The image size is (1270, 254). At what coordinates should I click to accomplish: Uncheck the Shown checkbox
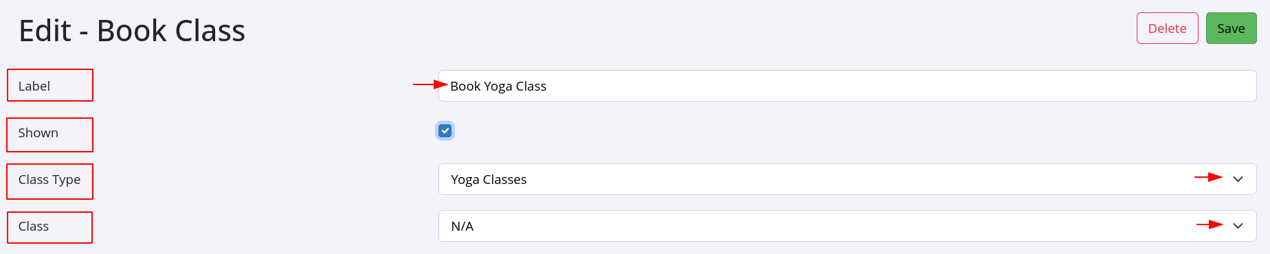point(445,130)
